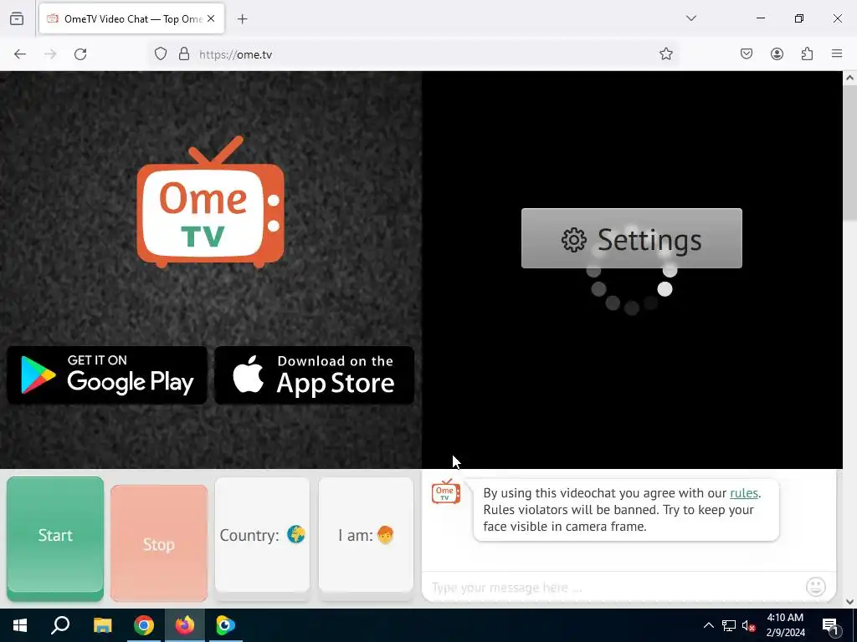Open the Settings button in video area
The width and height of the screenshot is (857, 642).
632,238
